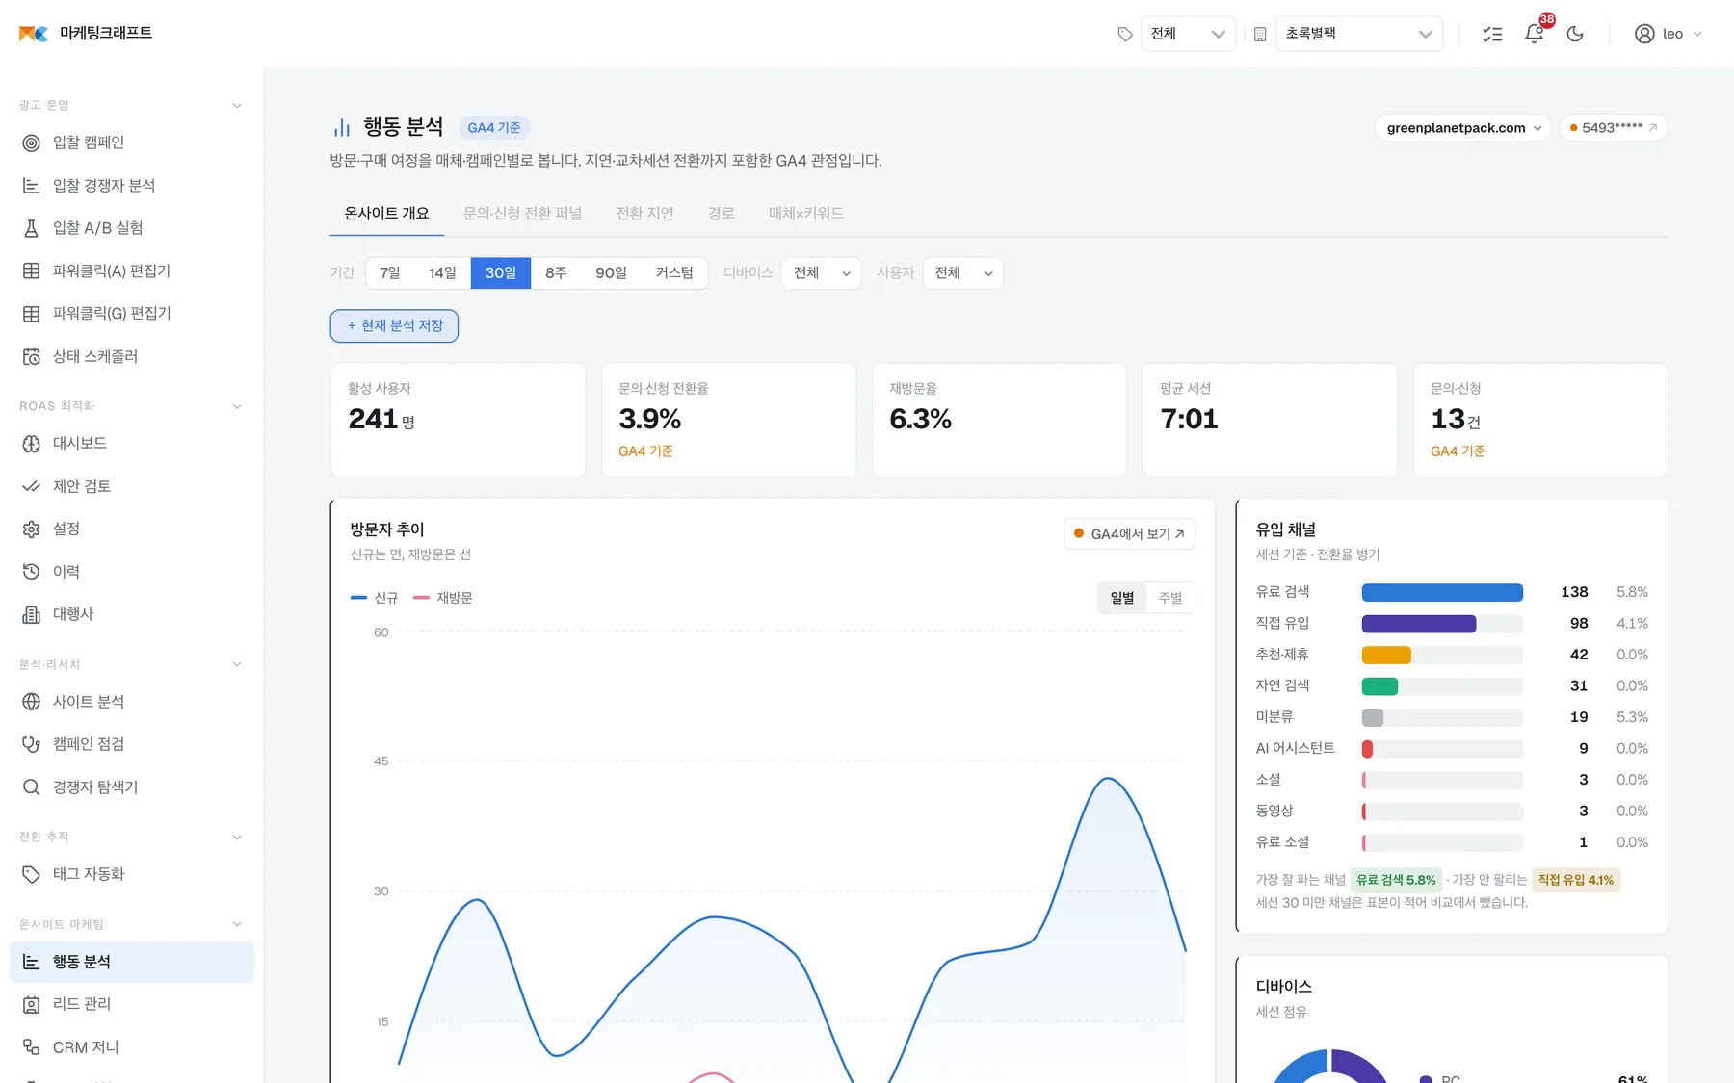Toggle dark mode moon icon
The height and width of the screenshot is (1083, 1734).
1575,34
